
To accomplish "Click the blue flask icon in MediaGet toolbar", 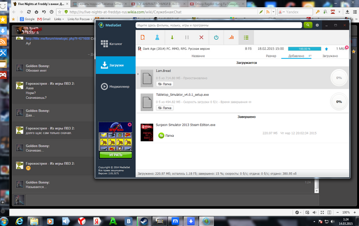I will click(157, 38).
